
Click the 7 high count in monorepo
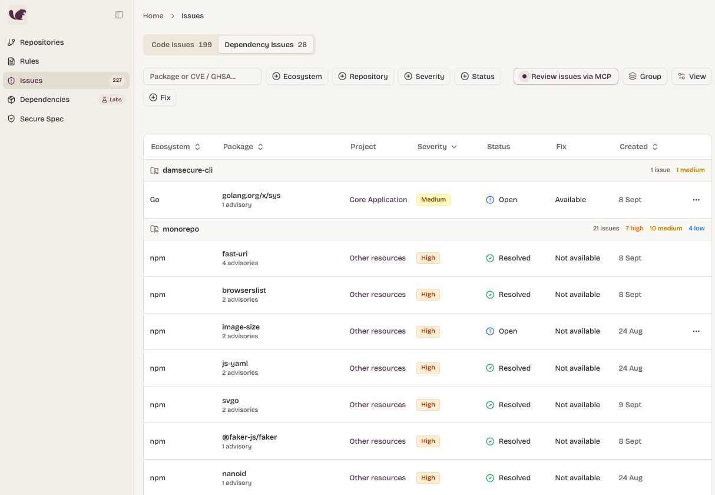634,229
